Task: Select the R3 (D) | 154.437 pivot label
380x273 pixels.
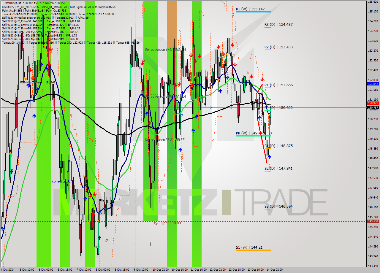Action: click(x=278, y=25)
